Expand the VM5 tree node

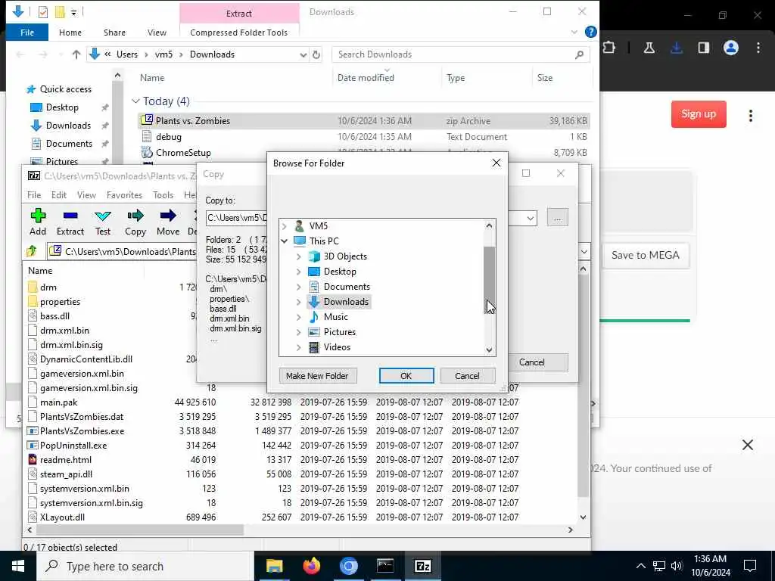pyautogui.click(x=285, y=226)
